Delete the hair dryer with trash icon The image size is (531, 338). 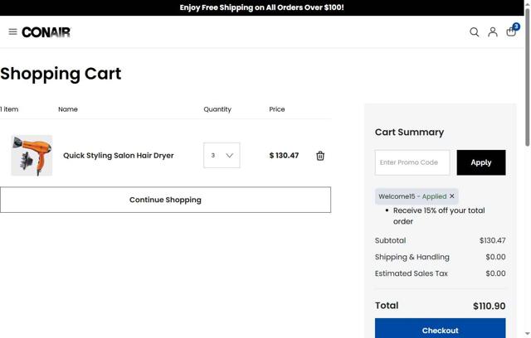click(320, 156)
